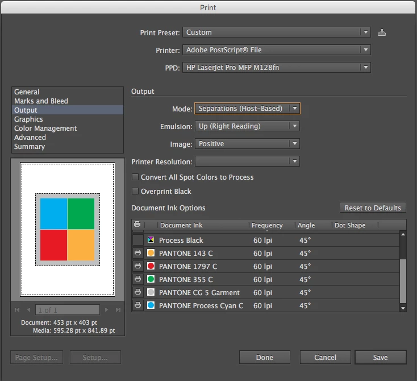The image size is (417, 381).
Task: Click the Cancel button
Action: click(x=325, y=357)
